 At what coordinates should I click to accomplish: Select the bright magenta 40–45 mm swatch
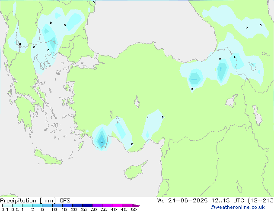117,205
